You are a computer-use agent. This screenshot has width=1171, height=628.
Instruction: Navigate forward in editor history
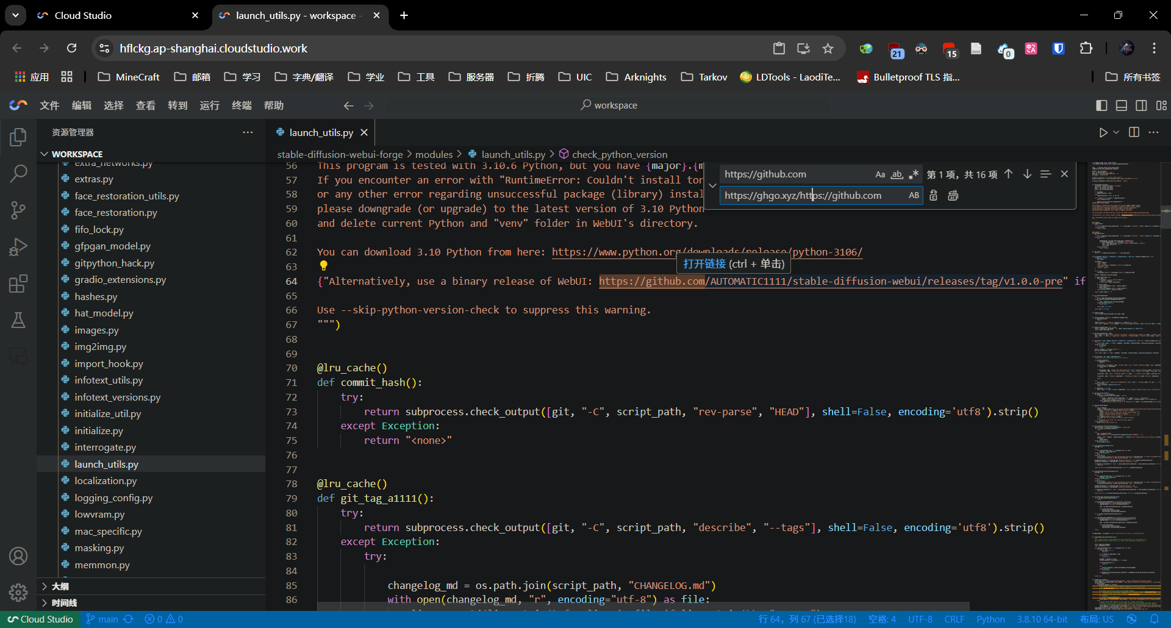[368, 105]
